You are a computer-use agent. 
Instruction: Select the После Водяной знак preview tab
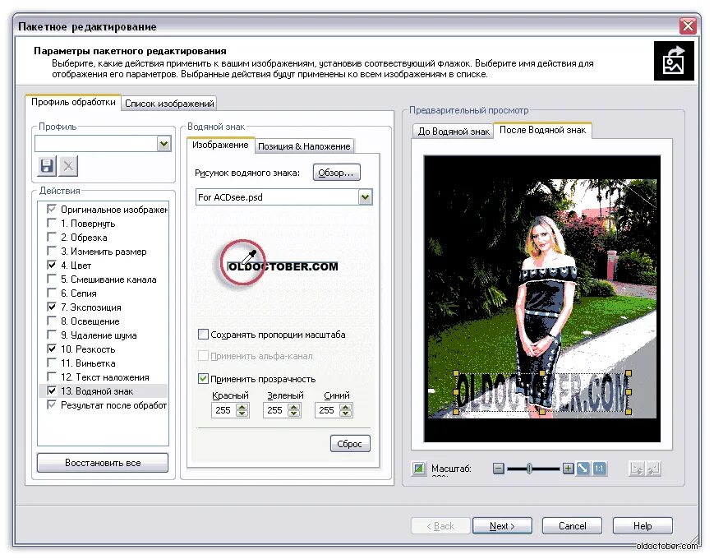[x=543, y=130]
